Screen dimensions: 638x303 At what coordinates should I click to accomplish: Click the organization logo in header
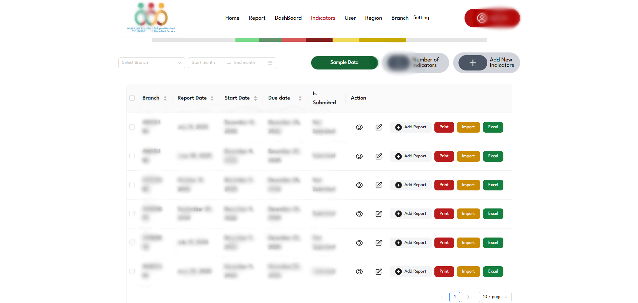point(151,17)
